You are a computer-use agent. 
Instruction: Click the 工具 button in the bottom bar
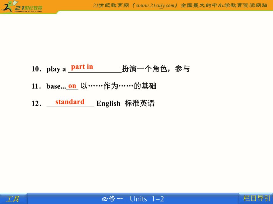13,199
